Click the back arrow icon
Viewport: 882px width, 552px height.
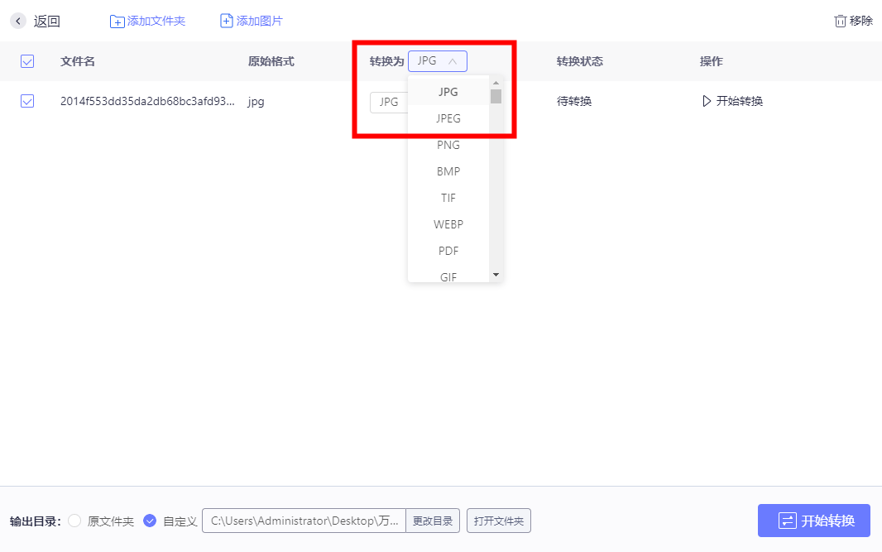18,22
